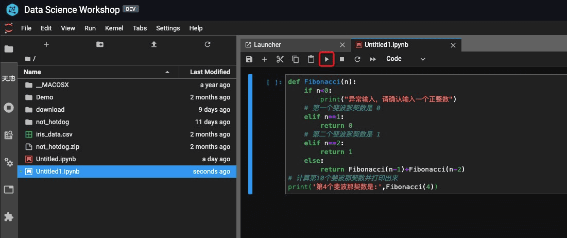This screenshot has width=567, height=238.
Task: Restart kernel and run all cells
Action: (373, 59)
